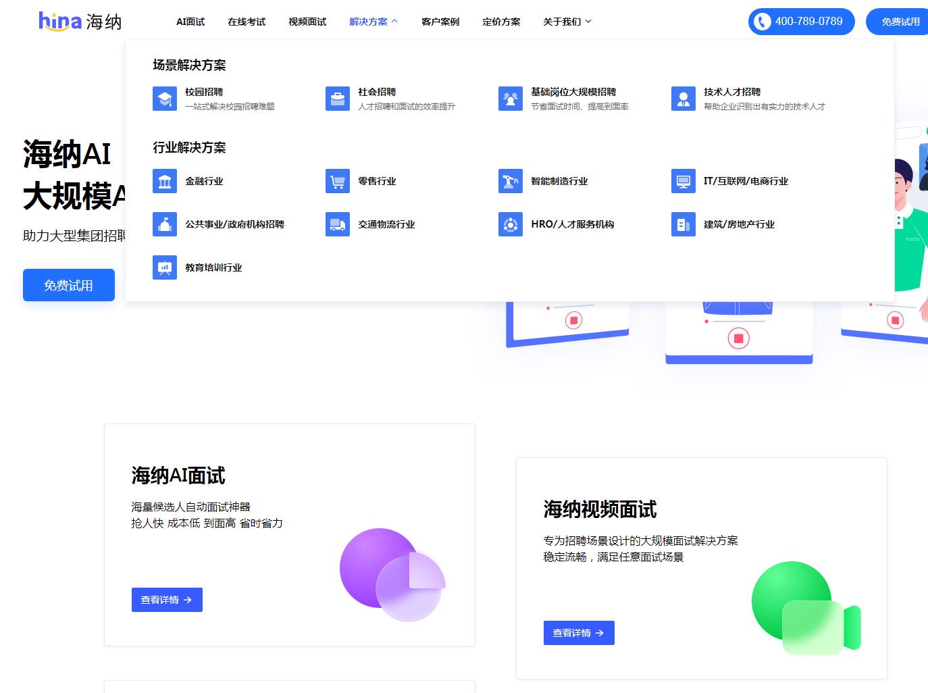Open the 视频面试 nav item

coord(307,22)
